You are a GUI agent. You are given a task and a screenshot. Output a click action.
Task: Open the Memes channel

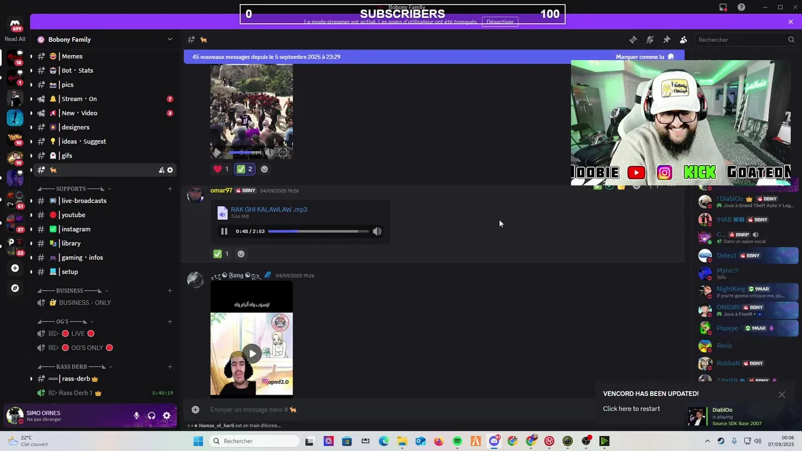point(103,56)
